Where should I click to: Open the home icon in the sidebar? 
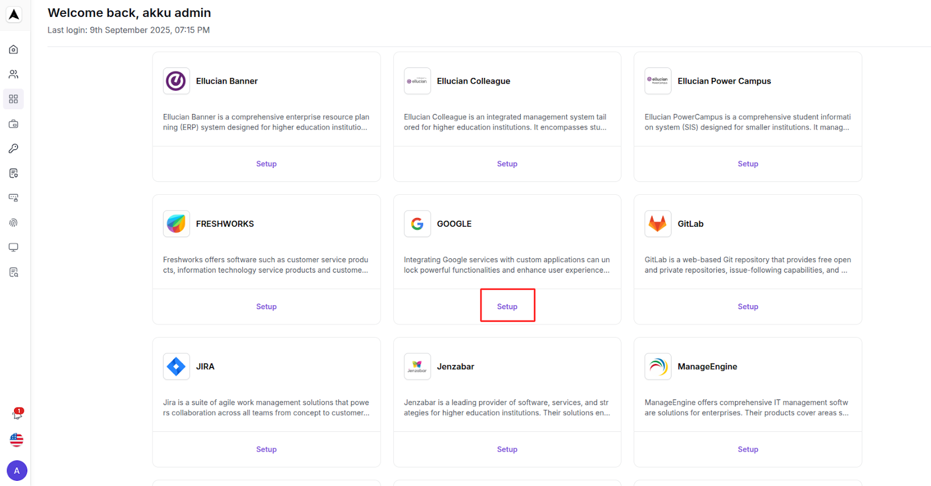click(13, 49)
